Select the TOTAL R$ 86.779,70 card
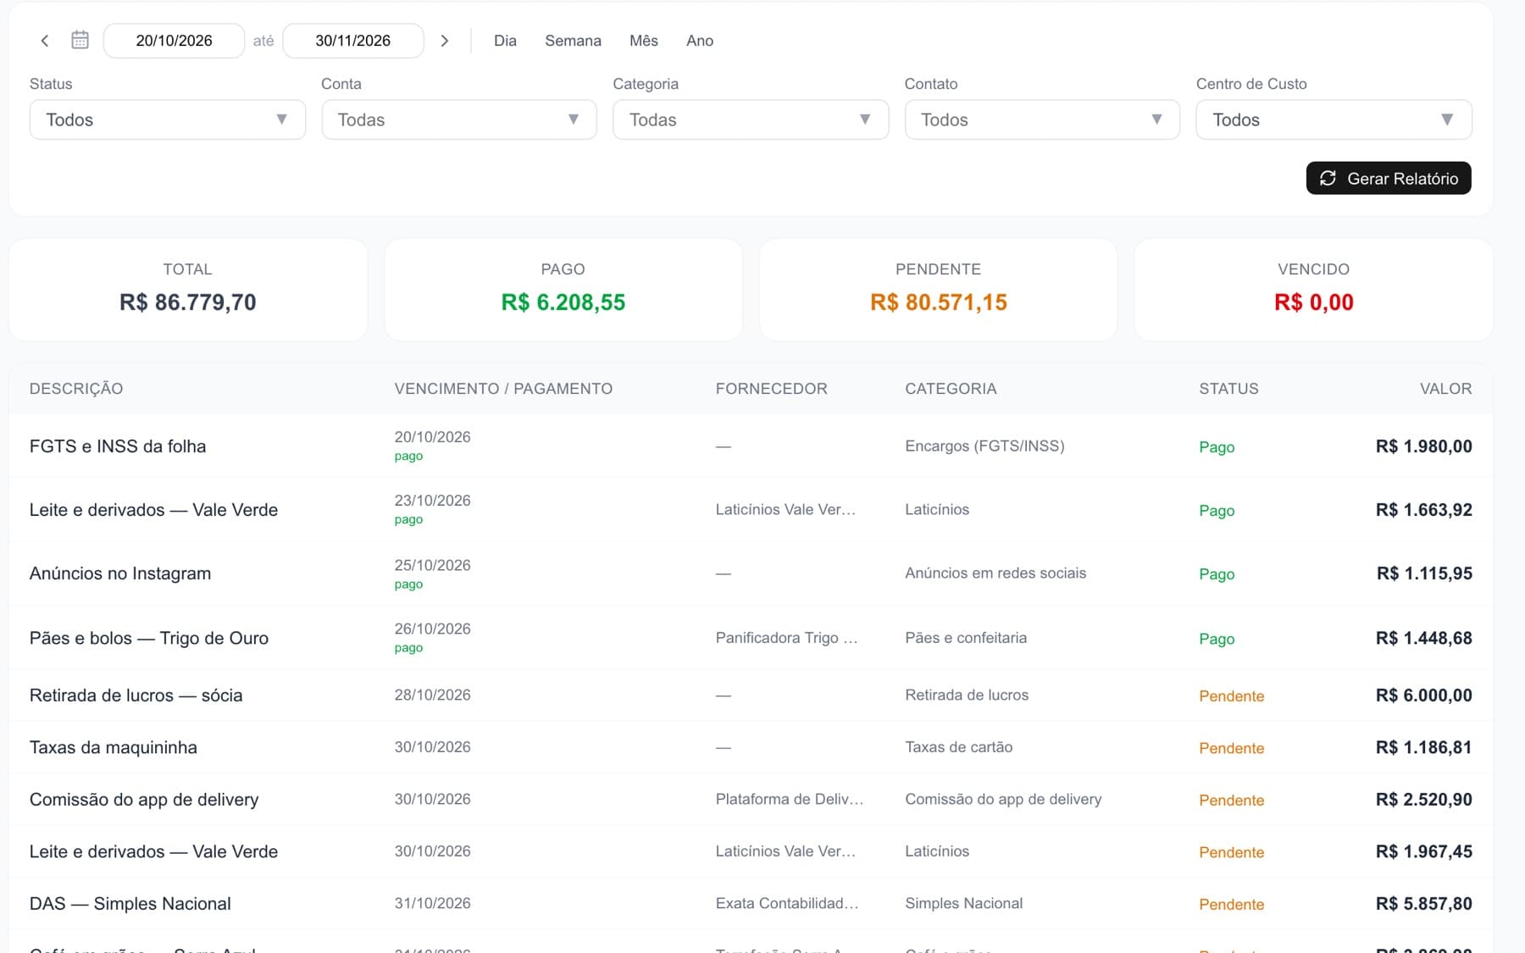Viewport: 1525px width, 953px height. point(188,290)
